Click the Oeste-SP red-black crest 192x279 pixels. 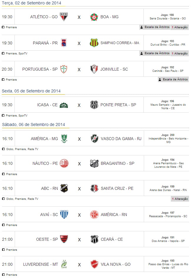(64, 239)
